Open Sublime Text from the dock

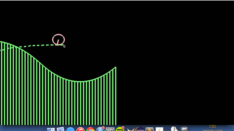(x=149, y=129)
